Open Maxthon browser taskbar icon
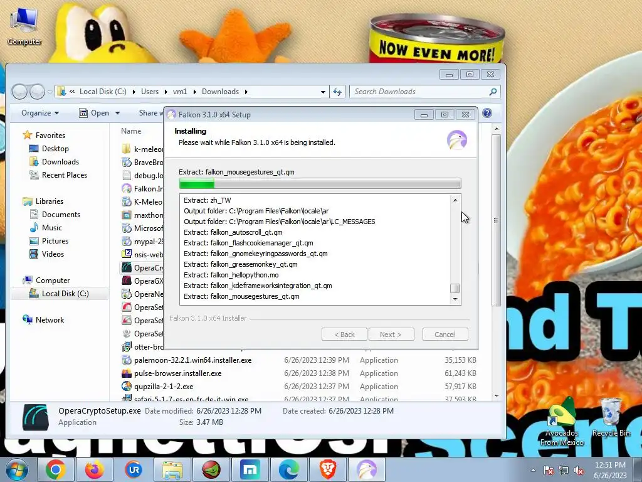 pyautogui.click(x=250, y=469)
